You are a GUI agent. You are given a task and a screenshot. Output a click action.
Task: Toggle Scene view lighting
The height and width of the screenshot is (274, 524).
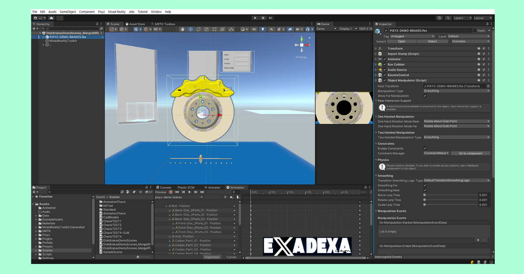(263, 29)
